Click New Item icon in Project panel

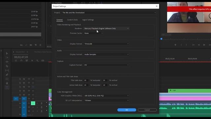[x=36, y=45]
